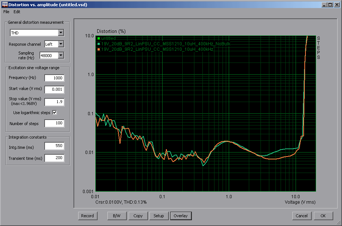This screenshot has width=342, height=226.
Task: Open the File menu
Action: pyautogui.click(x=6, y=12)
